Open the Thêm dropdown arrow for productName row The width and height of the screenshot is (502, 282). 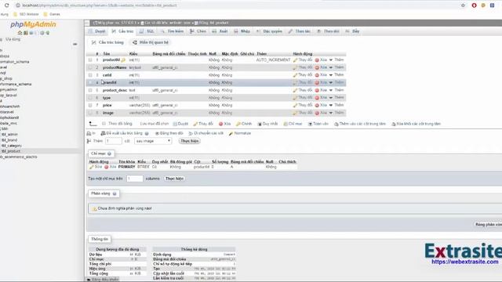pos(331,68)
